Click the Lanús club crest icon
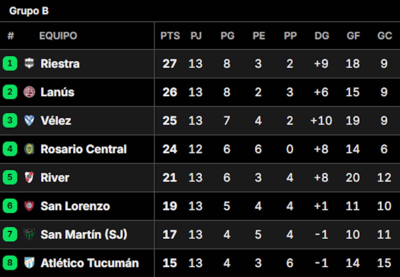400x277 pixels. [x=29, y=92]
